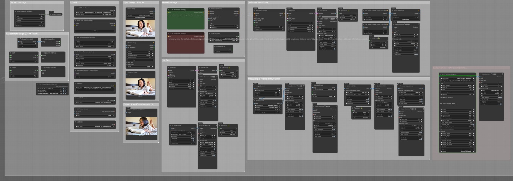
Task: Collapse the Load Diffusion Model node
Action: click(x=76, y=8)
